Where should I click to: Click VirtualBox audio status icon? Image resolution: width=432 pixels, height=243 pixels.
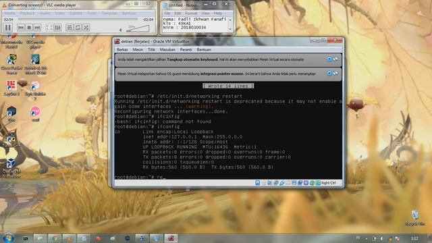pyautogui.click(x=269, y=183)
